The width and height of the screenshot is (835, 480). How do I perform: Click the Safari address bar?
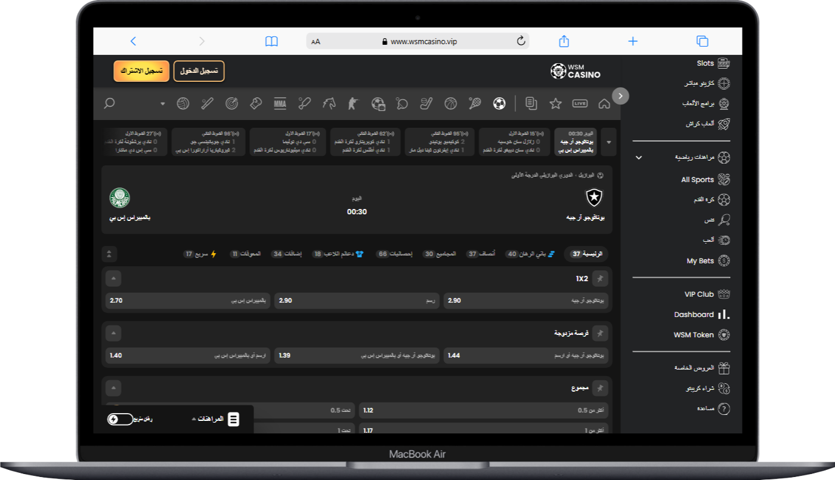tap(417, 41)
